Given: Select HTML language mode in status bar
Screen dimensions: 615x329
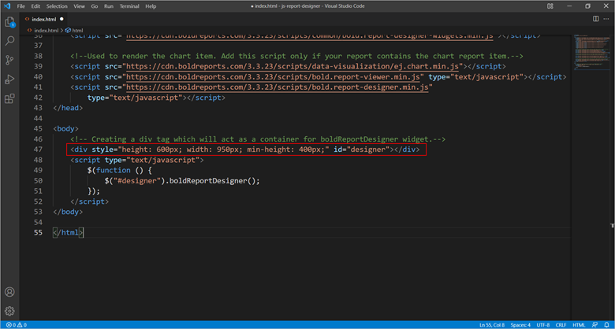Looking at the screenshot, I should pyautogui.click(x=579, y=325).
